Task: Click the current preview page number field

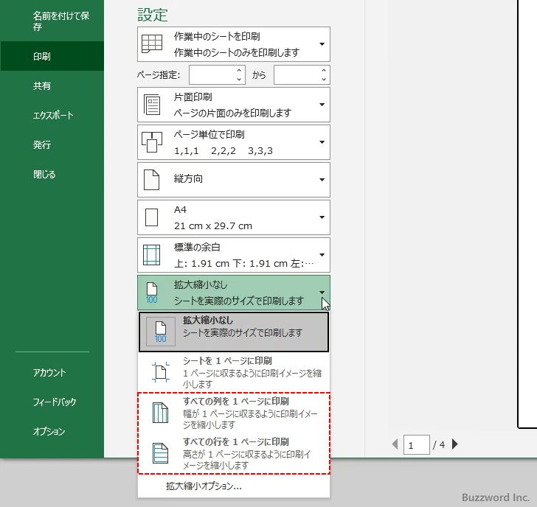Action: coord(417,445)
